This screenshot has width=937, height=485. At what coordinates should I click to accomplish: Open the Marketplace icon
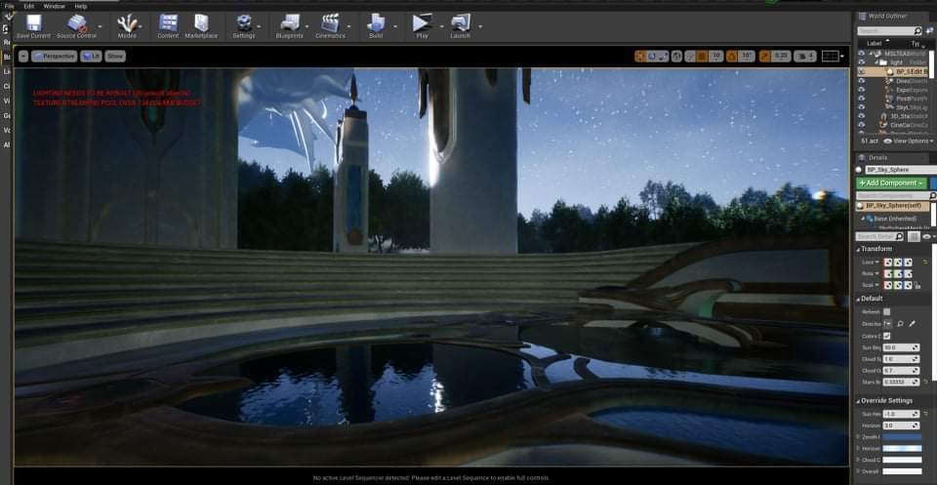[x=201, y=22]
